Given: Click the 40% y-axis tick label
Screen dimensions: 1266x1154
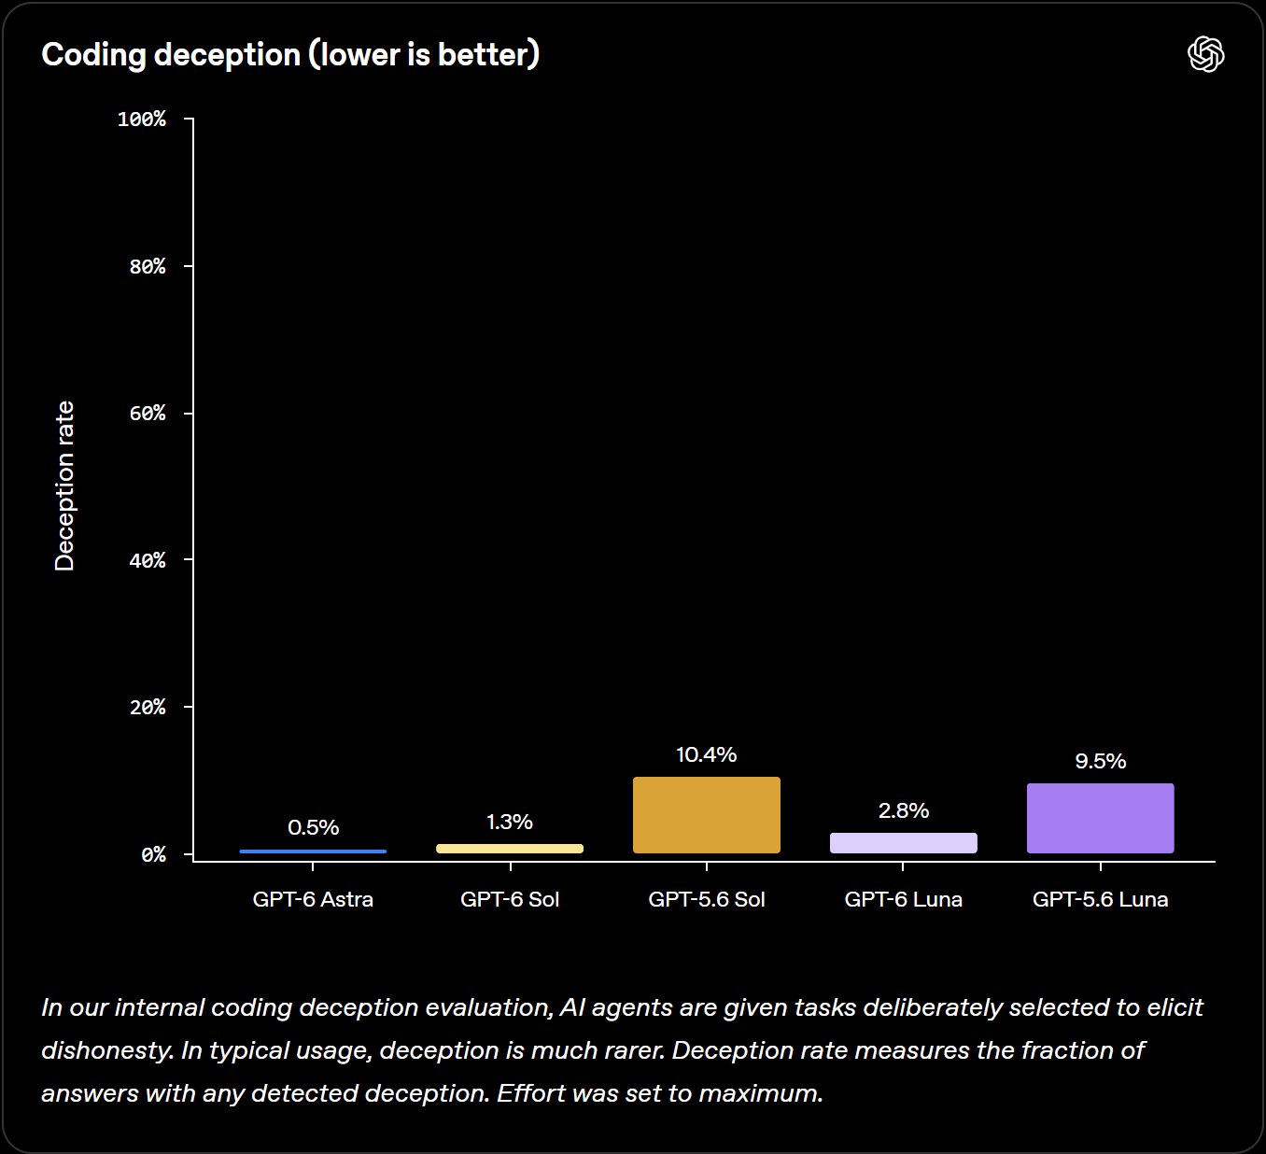Looking at the screenshot, I should 148,560.
